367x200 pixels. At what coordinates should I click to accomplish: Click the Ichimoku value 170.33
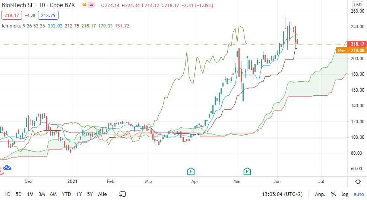(x=105, y=26)
